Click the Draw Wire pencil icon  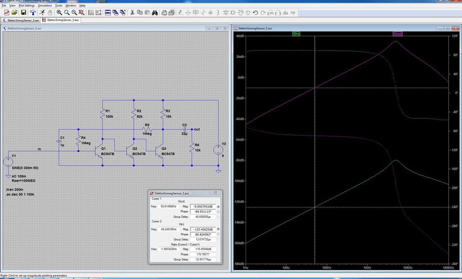181,12
